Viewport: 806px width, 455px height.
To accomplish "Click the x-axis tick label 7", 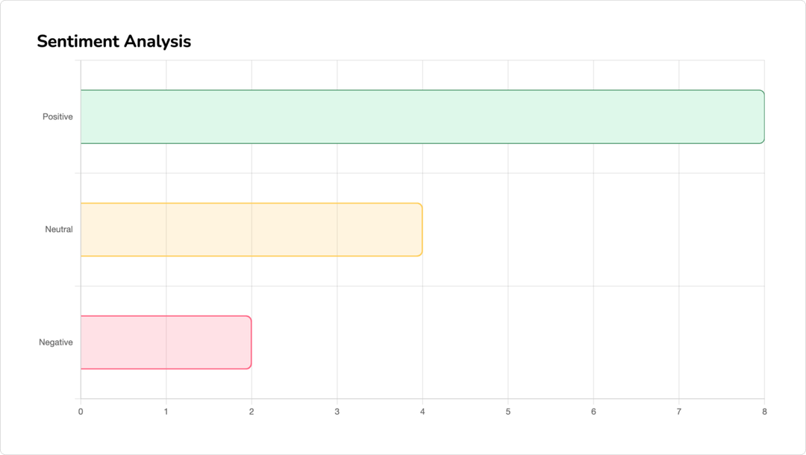I will (679, 411).
